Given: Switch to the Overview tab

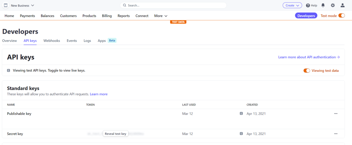Looking at the screenshot, I should click(9, 41).
